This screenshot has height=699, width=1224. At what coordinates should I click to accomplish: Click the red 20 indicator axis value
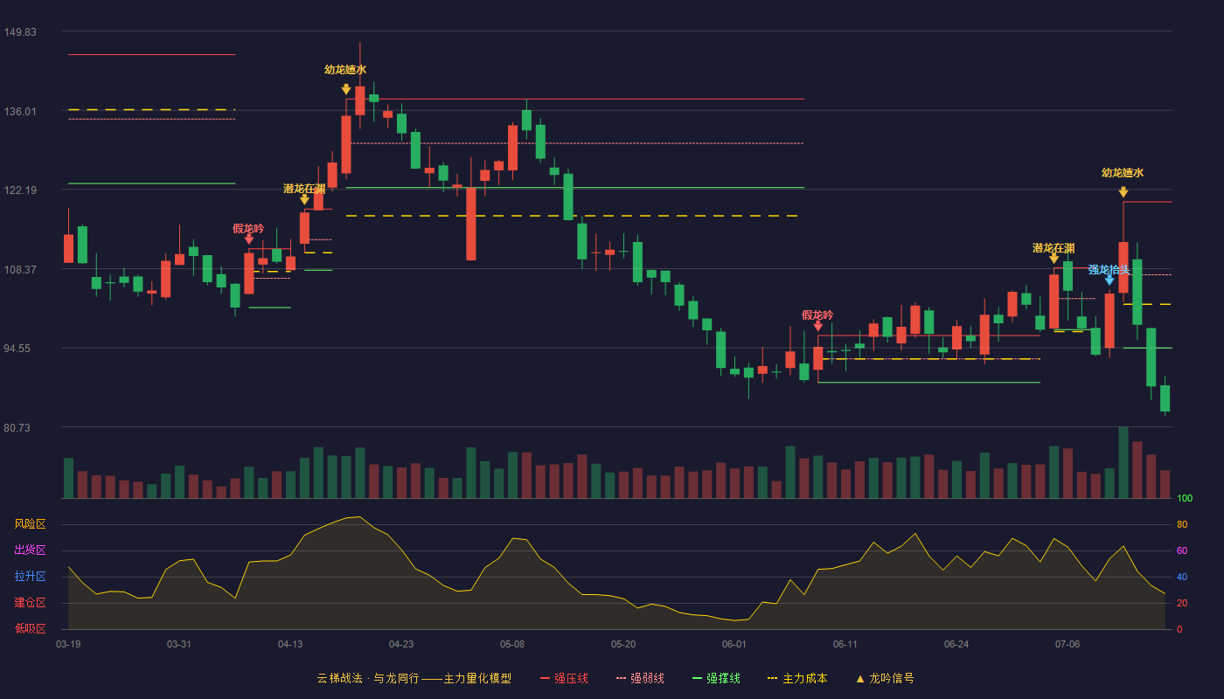[x=1182, y=604]
